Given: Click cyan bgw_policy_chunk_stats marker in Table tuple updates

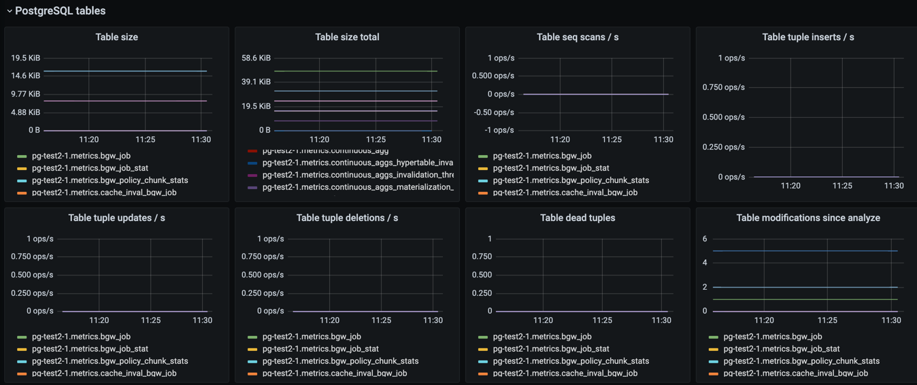Looking at the screenshot, I should tap(22, 362).
